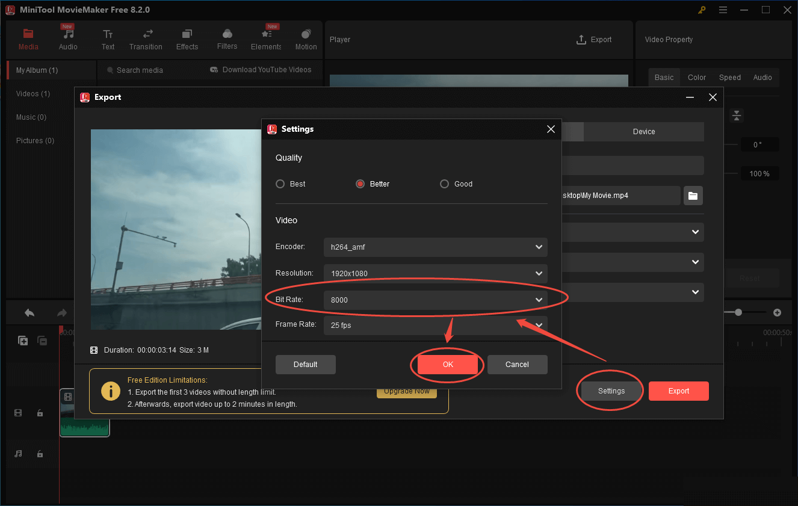Select the Better quality radio button
798x506 pixels.
click(360, 184)
